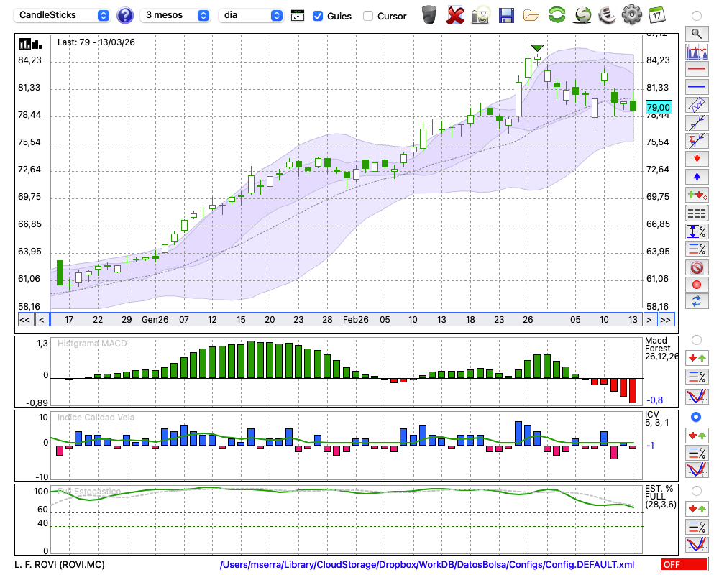
Task: Open the CandleSticks chart type dropdown
Action: pyautogui.click(x=61, y=16)
